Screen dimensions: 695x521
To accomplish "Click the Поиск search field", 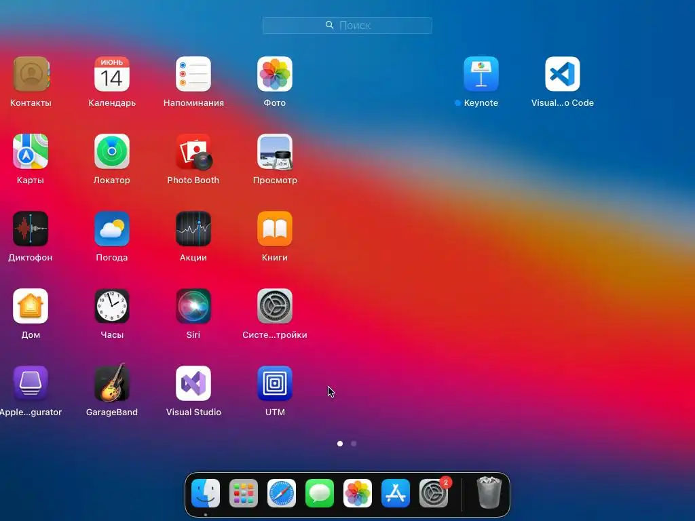I will [x=347, y=25].
